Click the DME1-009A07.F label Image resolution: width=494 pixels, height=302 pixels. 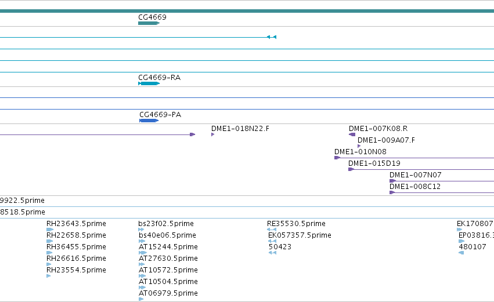[386, 140]
